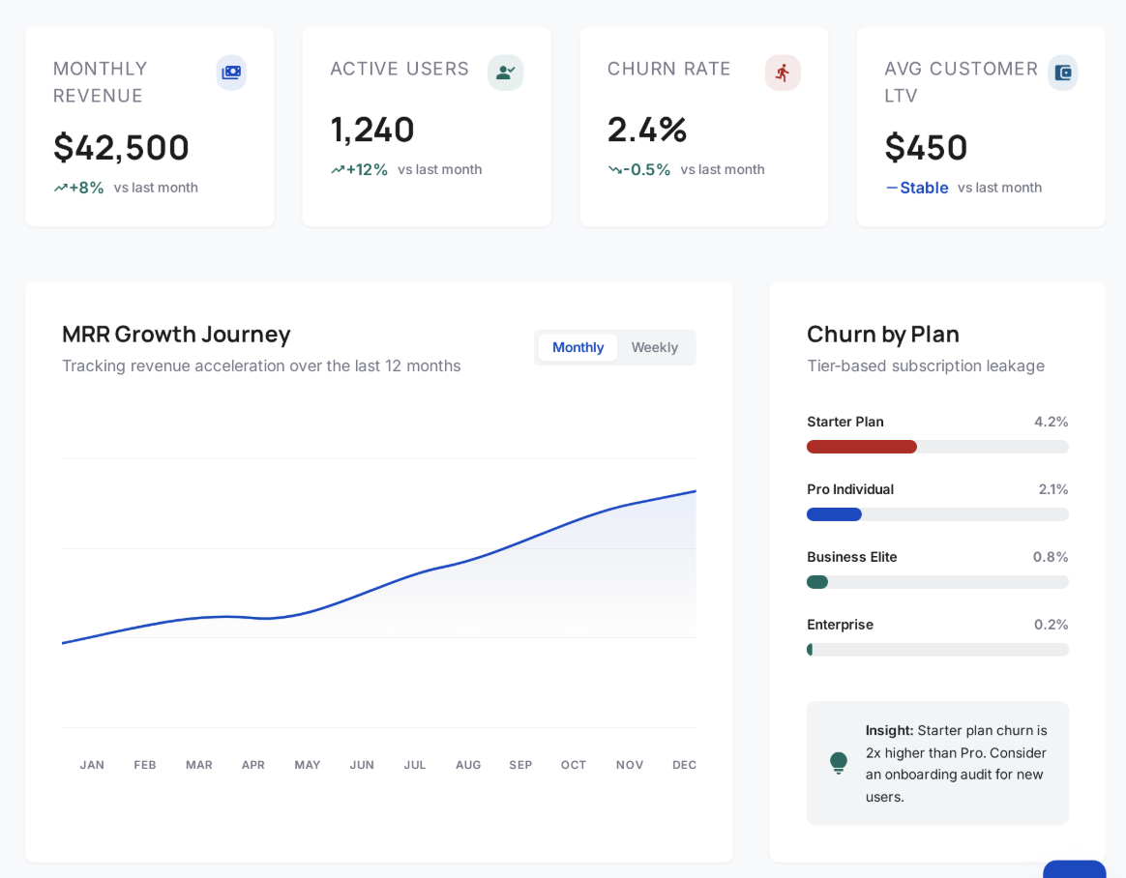The height and width of the screenshot is (878, 1126).
Task: Click the downward arrow beside -0.5%
Action: click(x=614, y=168)
